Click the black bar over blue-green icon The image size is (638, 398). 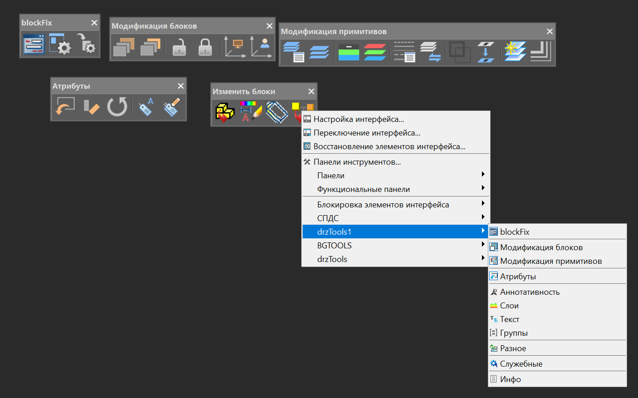pyautogui.click(x=349, y=52)
